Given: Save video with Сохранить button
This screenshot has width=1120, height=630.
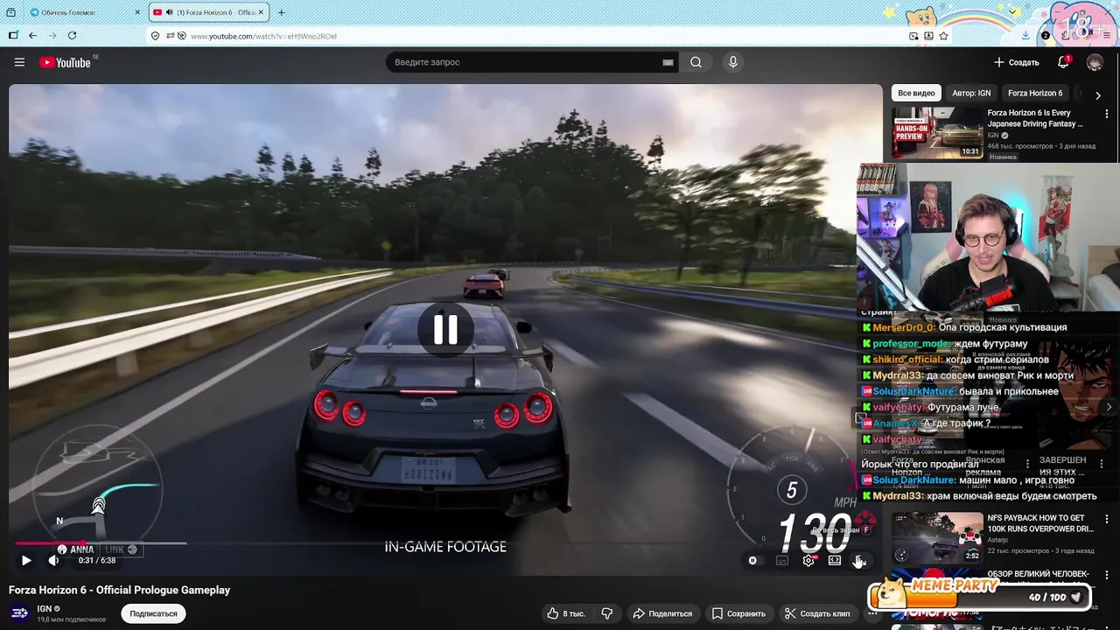Looking at the screenshot, I should (738, 613).
